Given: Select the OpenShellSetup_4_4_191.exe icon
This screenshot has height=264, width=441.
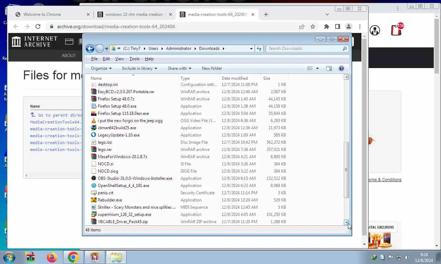Looking at the screenshot, I should pyautogui.click(x=94, y=186).
